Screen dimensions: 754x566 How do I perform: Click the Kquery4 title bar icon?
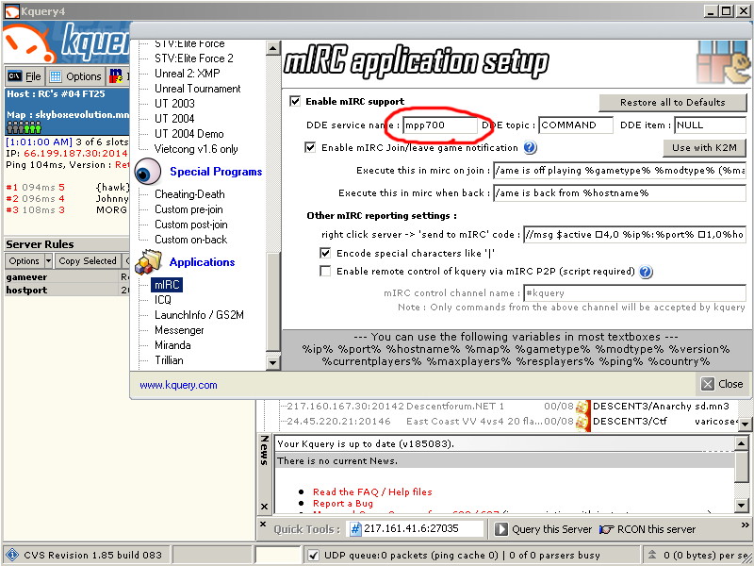(x=11, y=11)
